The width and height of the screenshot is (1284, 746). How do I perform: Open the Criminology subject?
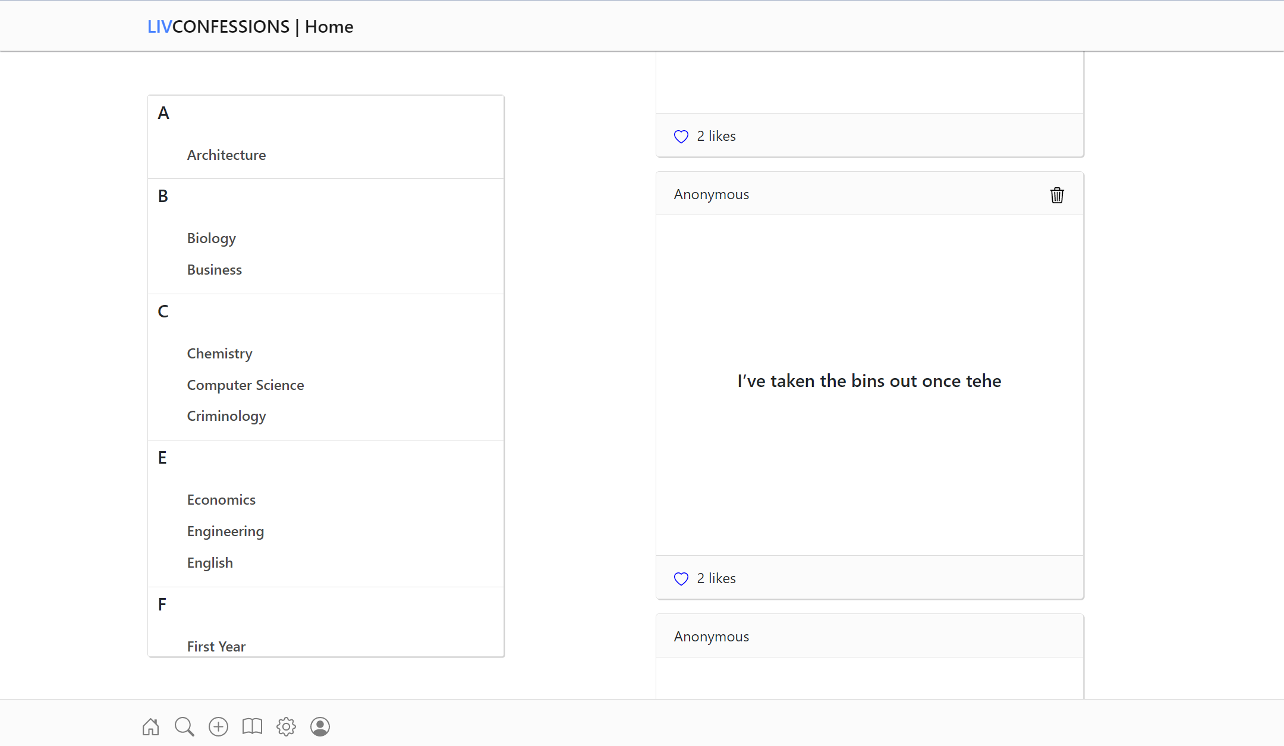[226, 416]
